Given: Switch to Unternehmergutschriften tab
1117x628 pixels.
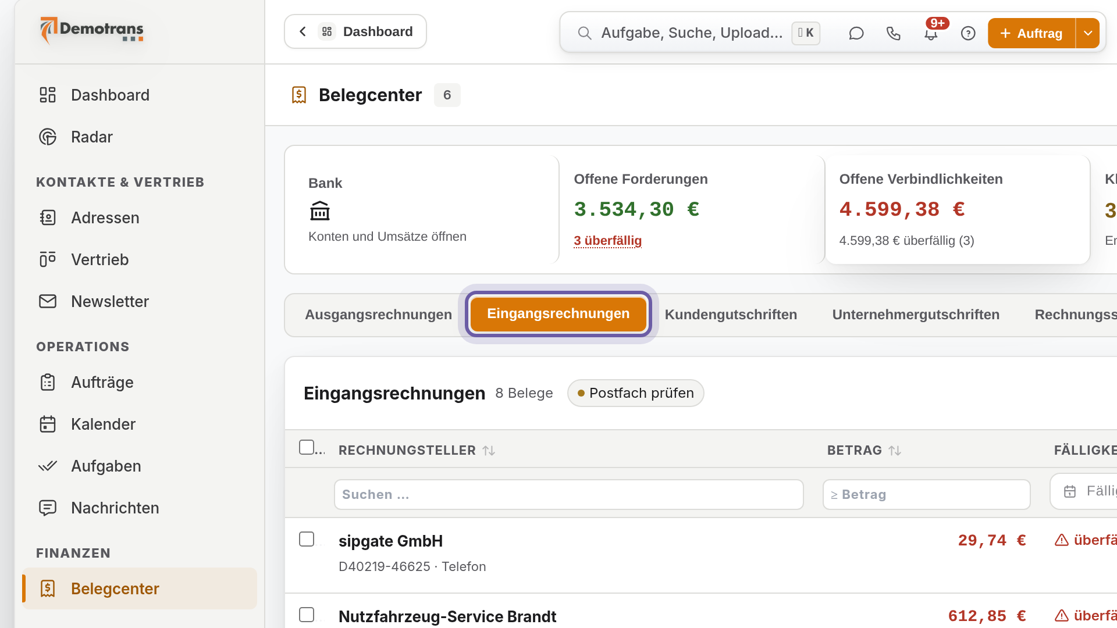Looking at the screenshot, I should [916, 315].
